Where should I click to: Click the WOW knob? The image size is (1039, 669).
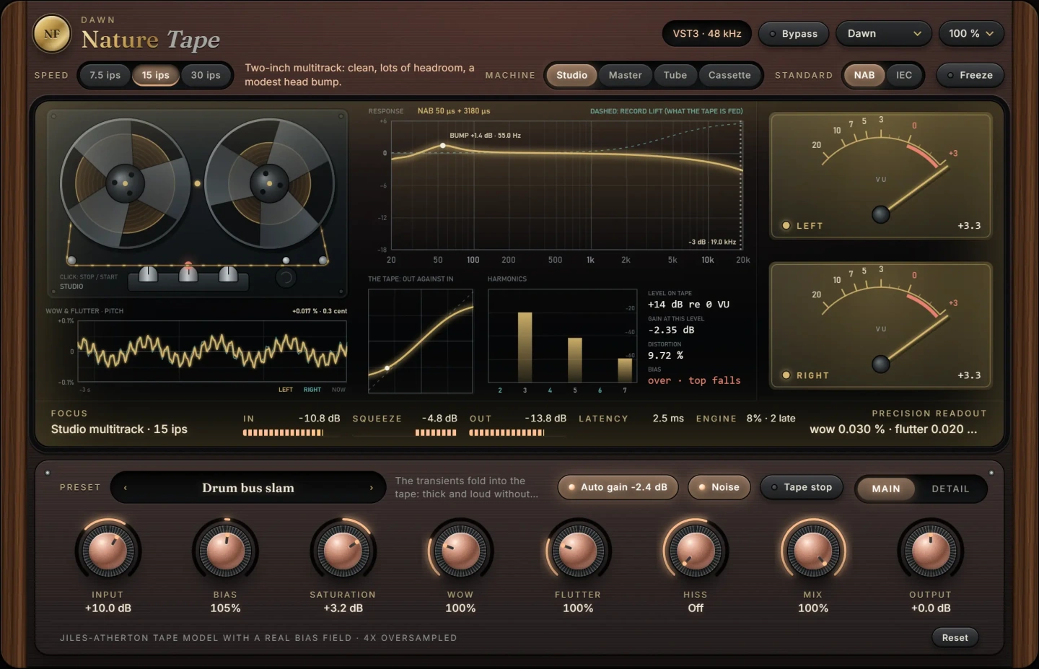(460, 551)
